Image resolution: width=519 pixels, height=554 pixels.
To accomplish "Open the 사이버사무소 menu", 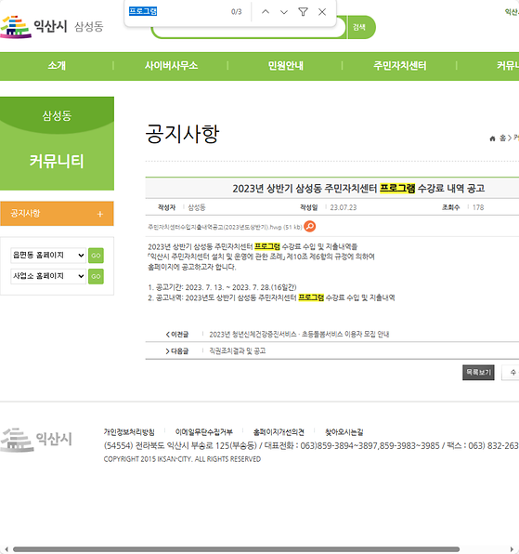I will pyautogui.click(x=171, y=66).
